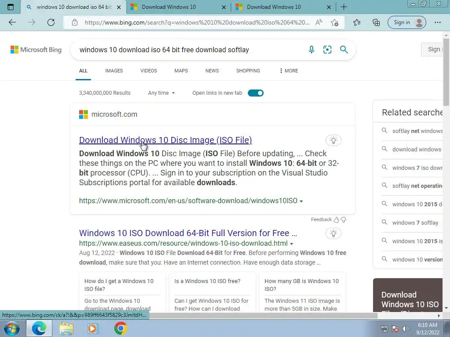The width and height of the screenshot is (450, 337).
Task: Click the lightbulb icon beside EaseUS result
Action: tap(333, 233)
